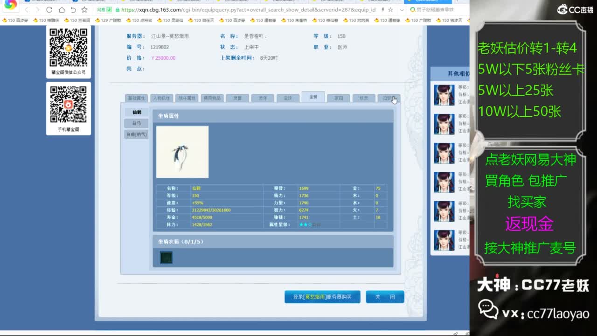Screen dimensions: 597x336
Task: Click the undo-close-tab arrow icon
Action: click(73, 10)
